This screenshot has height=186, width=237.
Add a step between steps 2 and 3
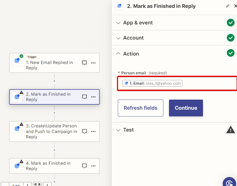point(55,113)
